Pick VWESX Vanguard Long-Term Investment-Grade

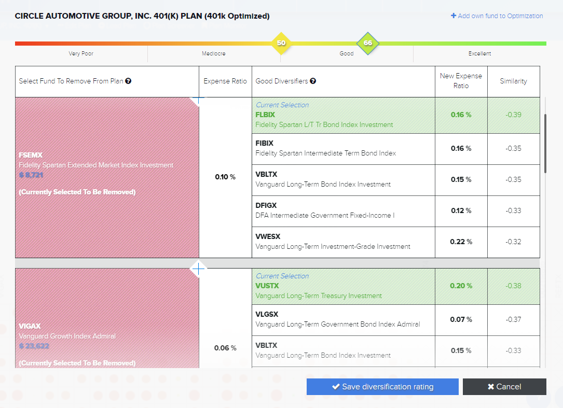(x=343, y=242)
